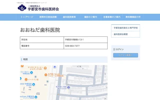Open トップページ in the navigation bar
The image size is (160, 100).
(x=27, y=17)
